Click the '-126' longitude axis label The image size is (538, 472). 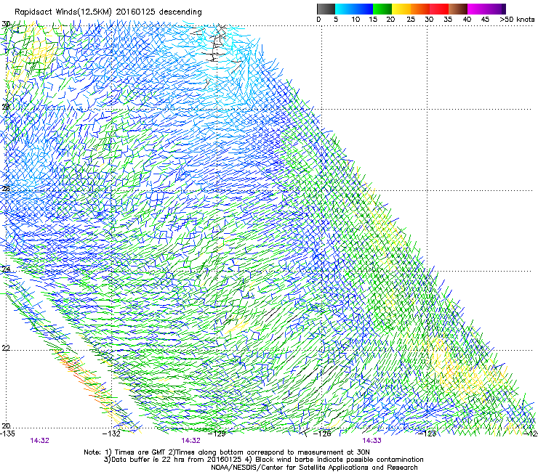click(x=322, y=434)
